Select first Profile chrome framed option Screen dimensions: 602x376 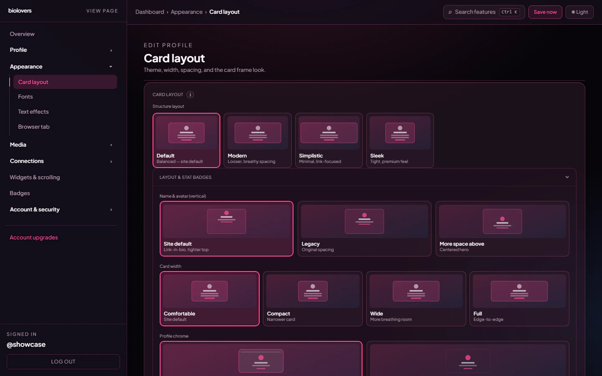(x=261, y=359)
